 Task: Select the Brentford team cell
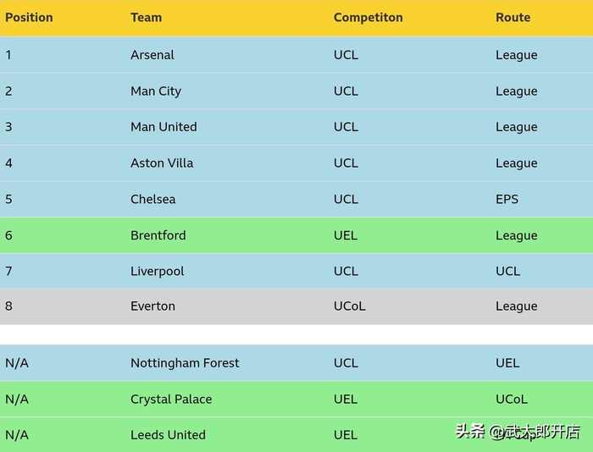(x=158, y=235)
